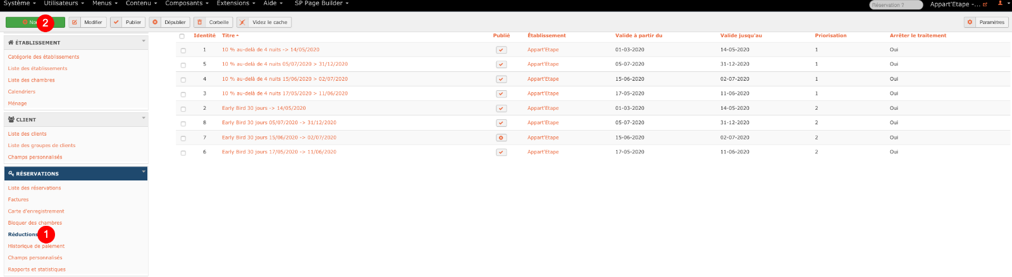
Task: Go to Factures in sidebar
Action: coord(18,199)
